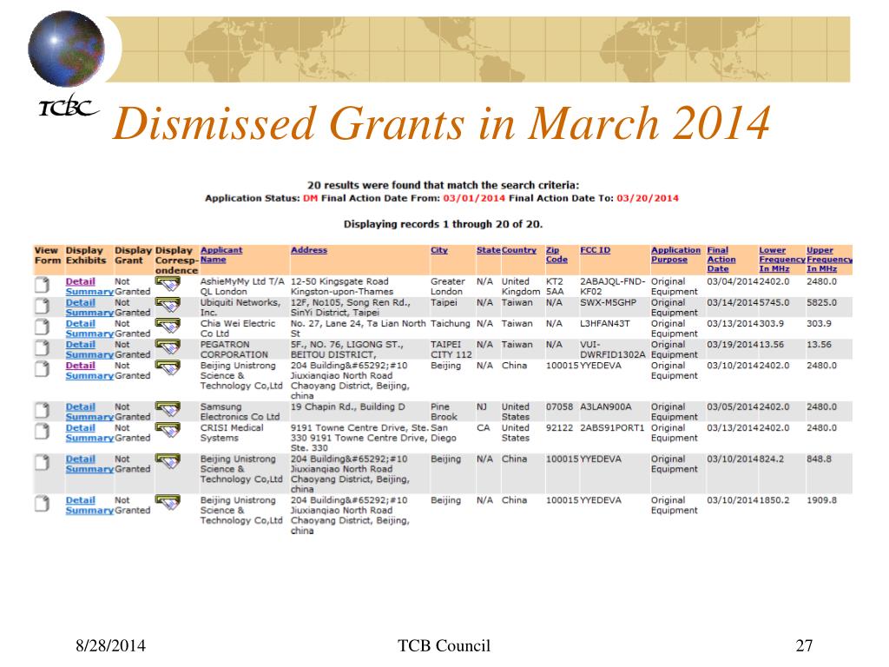Open Summary link for AshieMyMy Ltd

(x=89, y=292)
